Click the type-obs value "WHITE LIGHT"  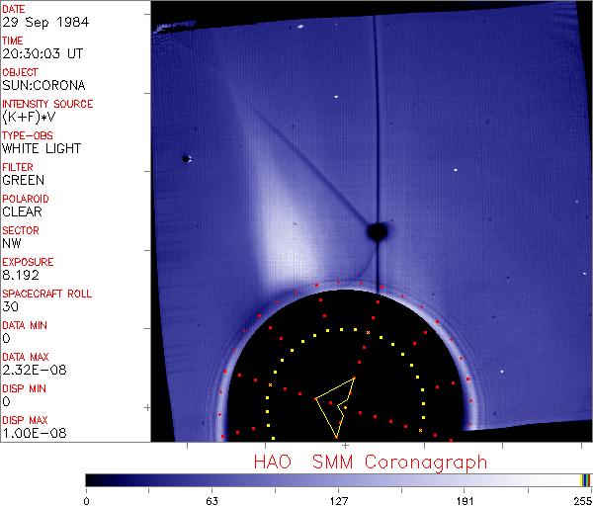pos(42,148)
